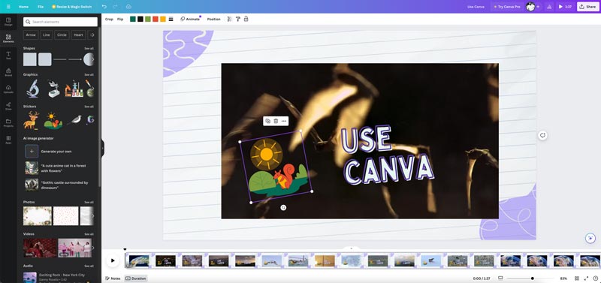The width and height of the screenshot is (601, 283).
Task: Open the Home menu item
Action: click(x=23, y=7)
